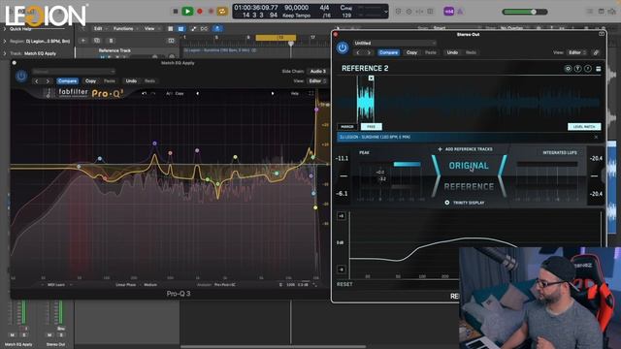Click the Pro-Q 3 full screen icon
This screenshot has height=349, width=621.
click(x=310, y=94)
